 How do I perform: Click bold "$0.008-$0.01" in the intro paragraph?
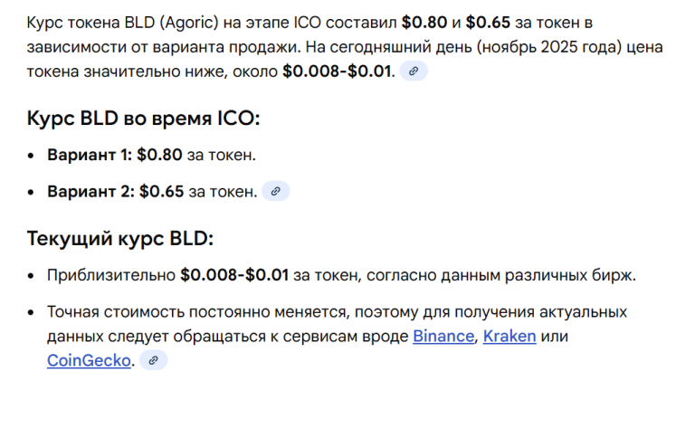[338, 71]
